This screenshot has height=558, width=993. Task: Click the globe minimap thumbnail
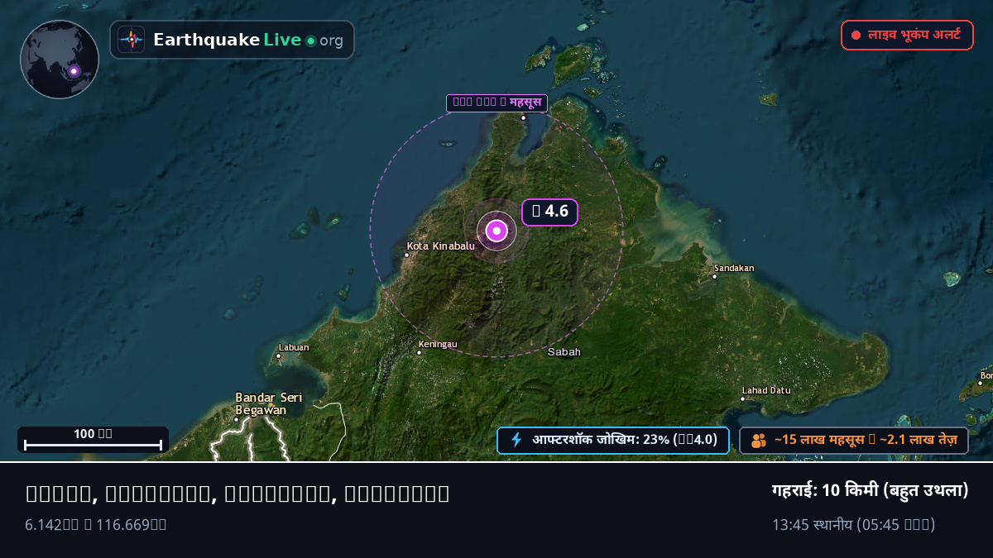coord(60,60)
